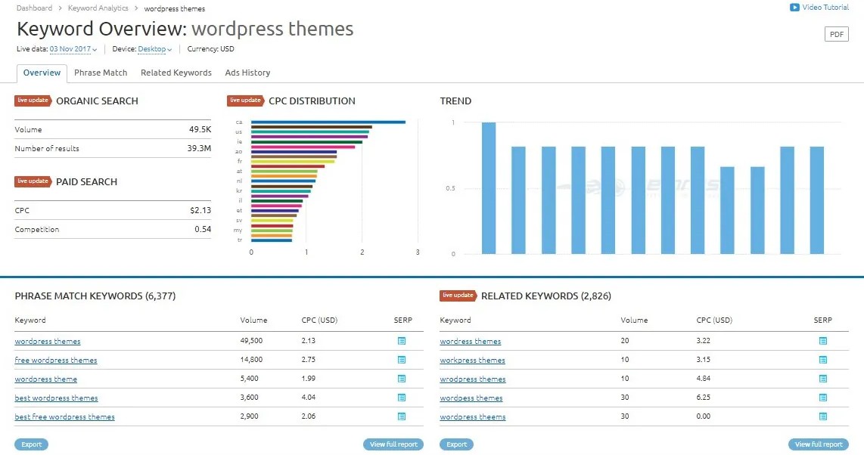View full report for related keywords
This screenshot has width=864, height=455.
tap(819, 444)
